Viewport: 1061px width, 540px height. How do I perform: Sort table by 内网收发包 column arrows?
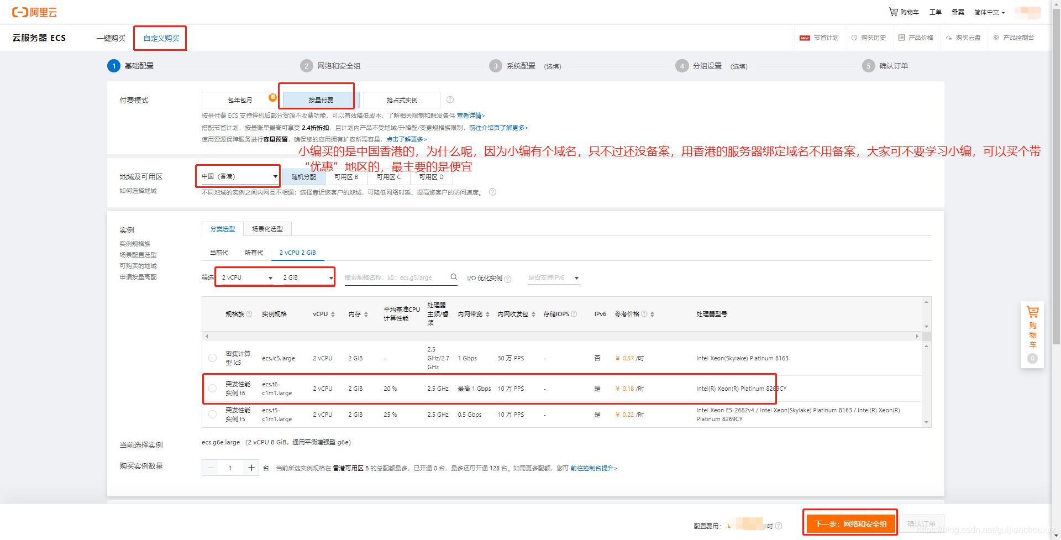[x=533, y=314]
